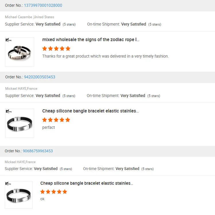This screenshot has width=215, height=215.
Task: Click the review text 'Thanks for a great product'
Action: [x=105, y=56]
